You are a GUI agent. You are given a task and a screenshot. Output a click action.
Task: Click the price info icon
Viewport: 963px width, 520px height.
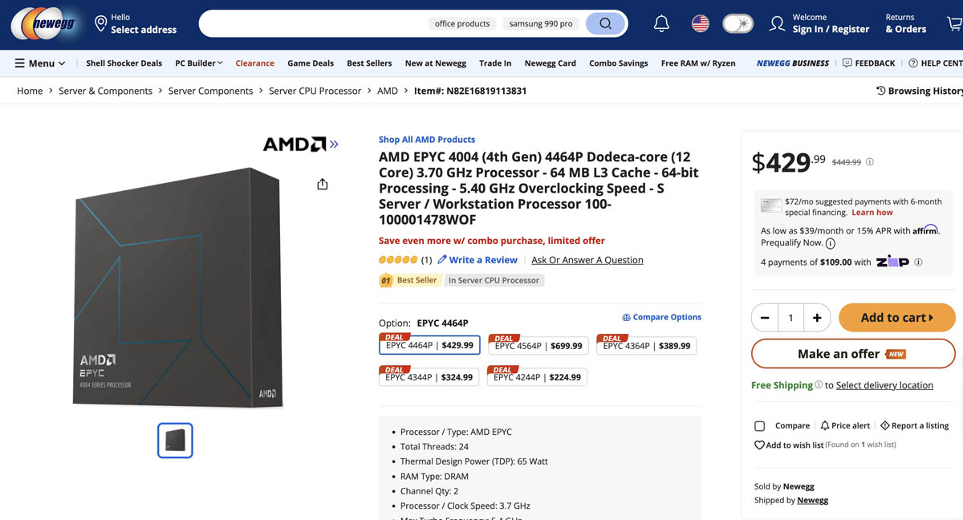click(x=870, y=162)
